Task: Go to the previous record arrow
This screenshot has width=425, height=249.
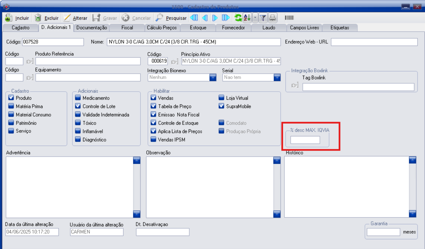Action: coord(205,18)
